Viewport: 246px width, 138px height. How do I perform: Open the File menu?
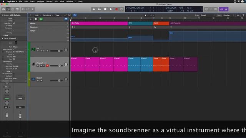[20, 2]
